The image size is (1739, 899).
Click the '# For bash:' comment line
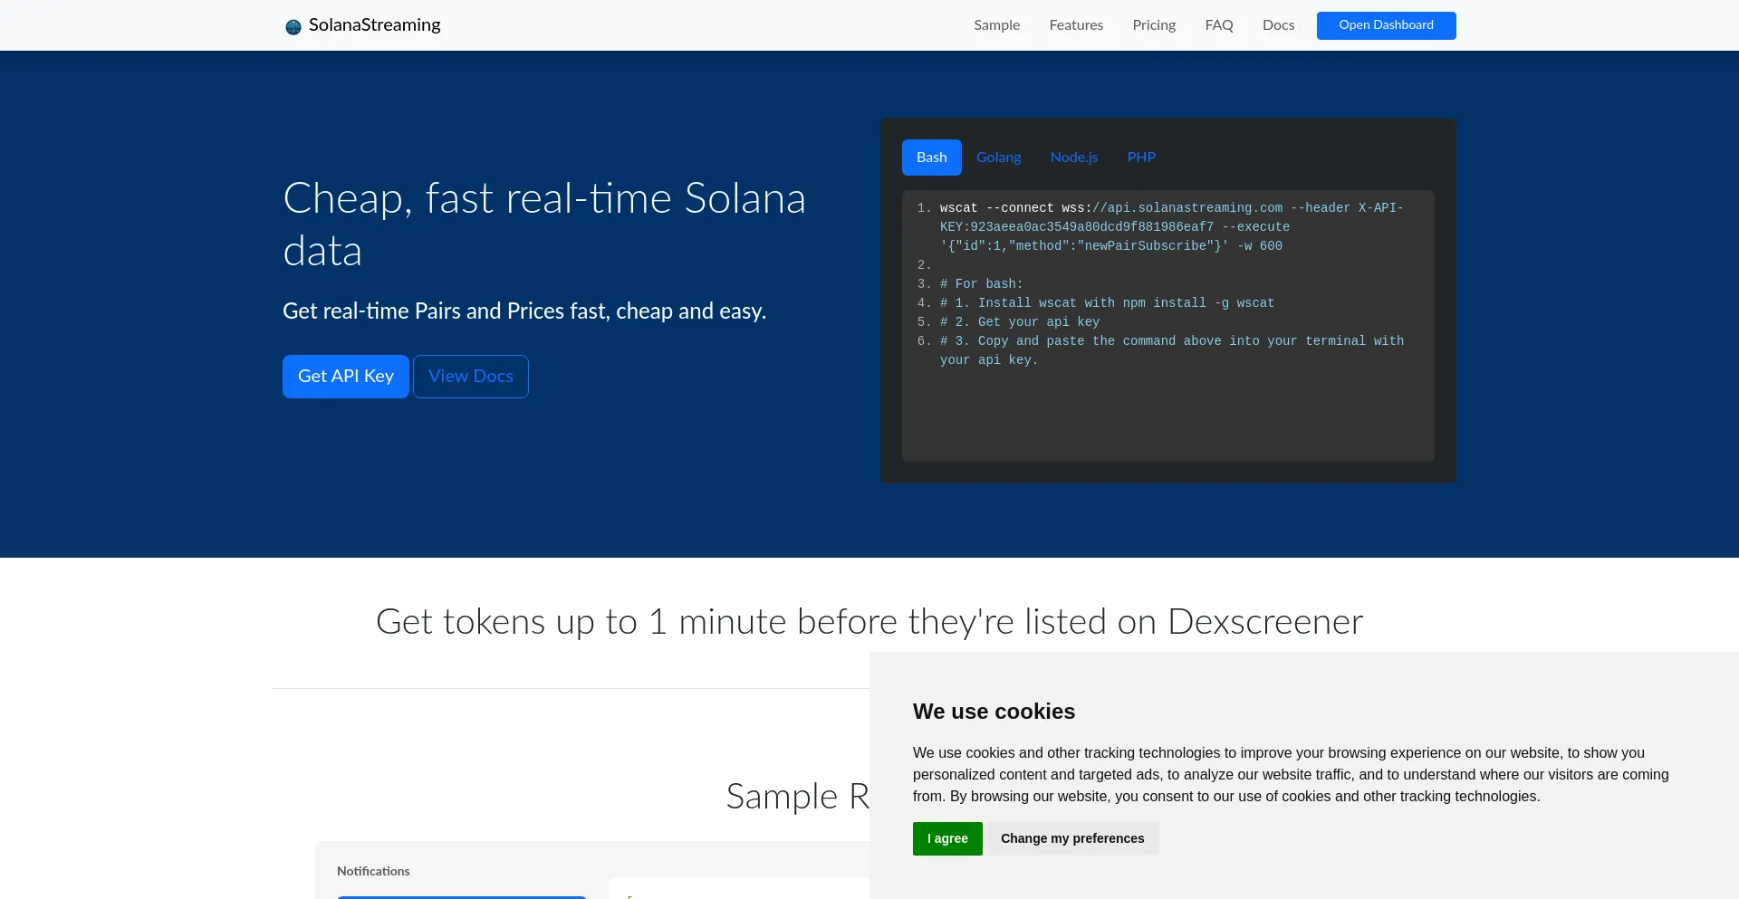point(981,284)
